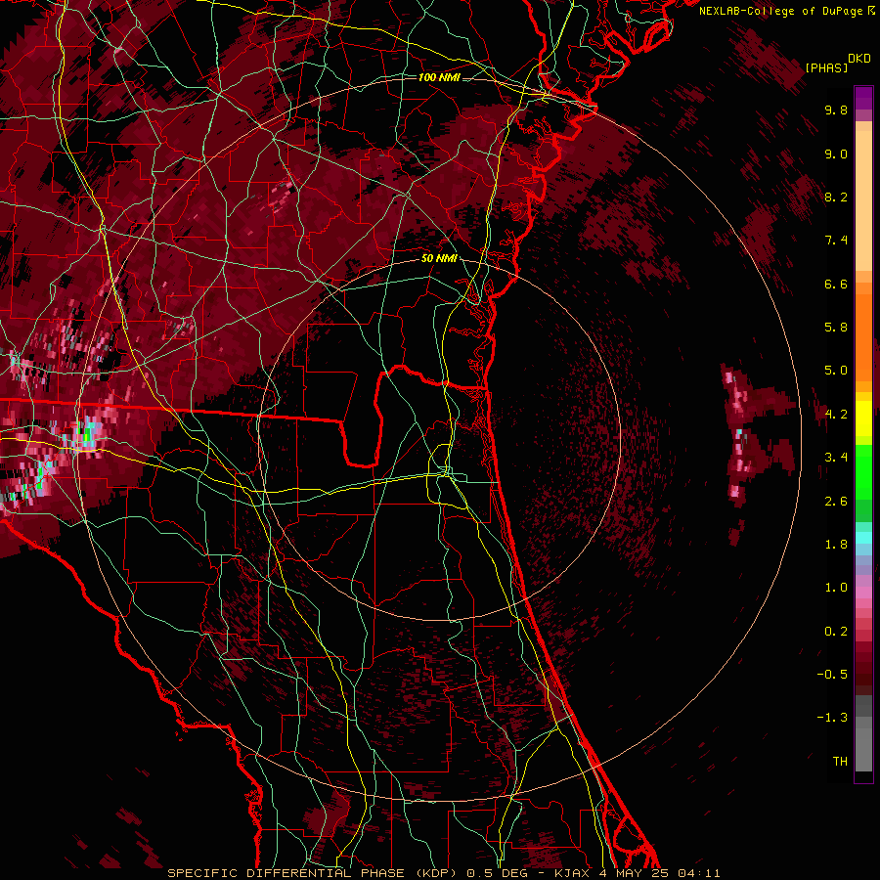Click the 1.8 value on the color scale
880x880 pixels.
[836, 544]
